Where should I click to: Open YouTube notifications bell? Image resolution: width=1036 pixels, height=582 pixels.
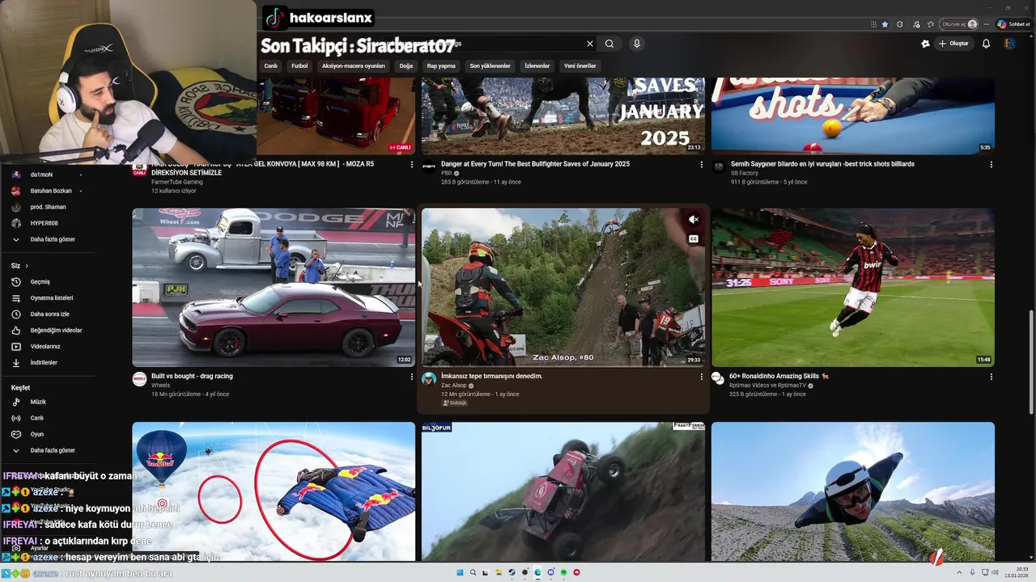point(986,44)
